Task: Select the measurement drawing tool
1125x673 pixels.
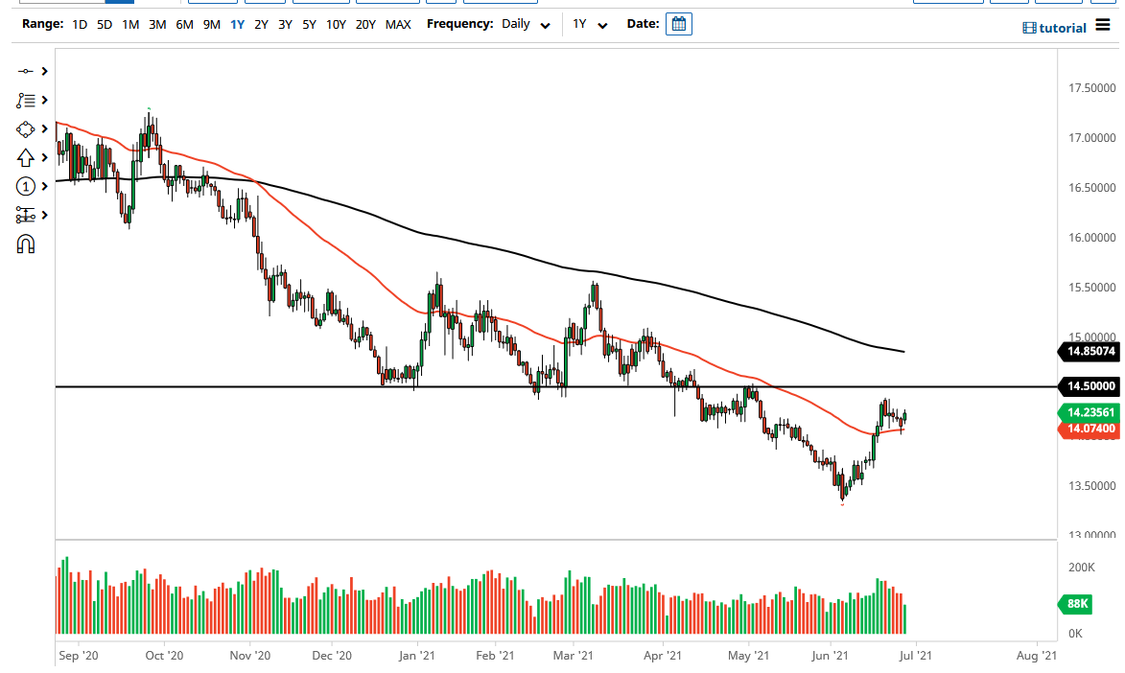Action: [x=26, y=215]
